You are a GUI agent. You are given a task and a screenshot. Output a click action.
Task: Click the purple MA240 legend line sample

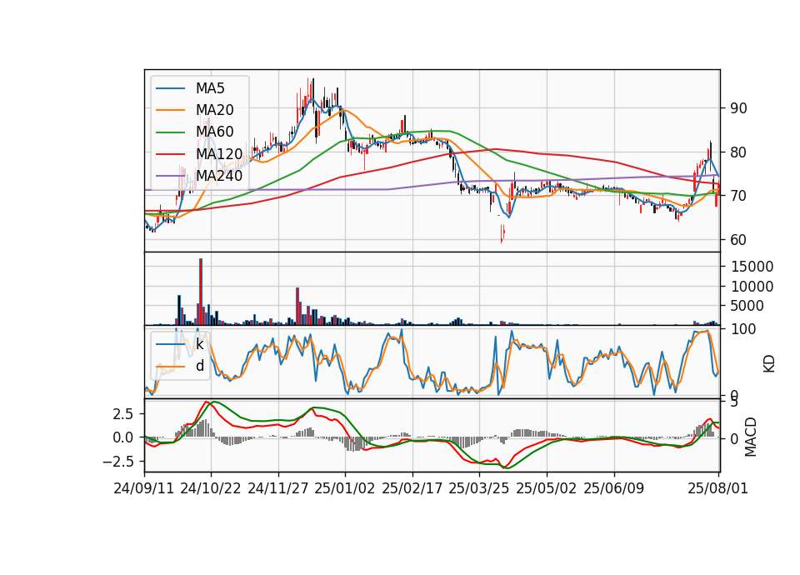coord(170,176)
